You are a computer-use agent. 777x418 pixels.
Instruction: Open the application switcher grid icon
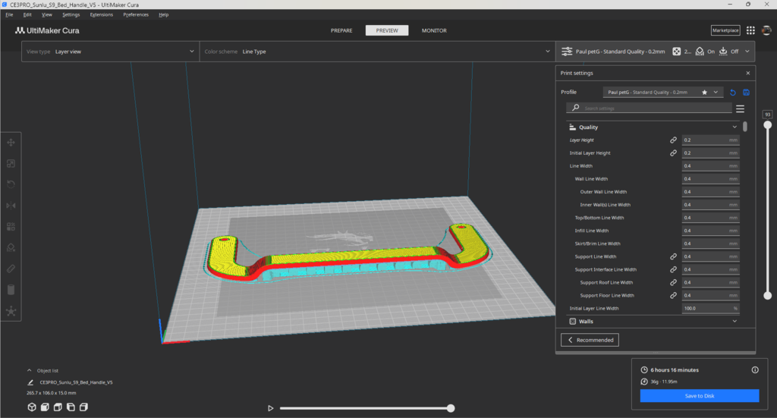[x=750, y=30]
